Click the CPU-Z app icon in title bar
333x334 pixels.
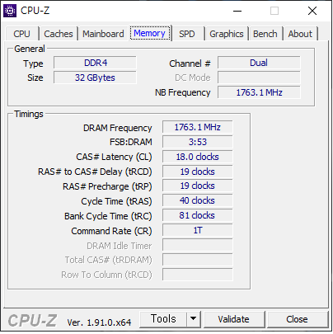(x=10, y=11)
